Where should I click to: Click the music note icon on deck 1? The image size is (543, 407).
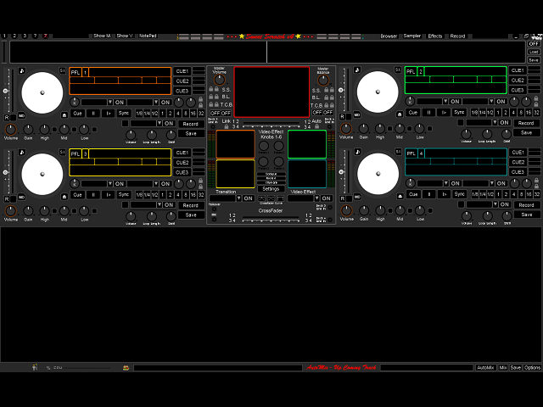[x=22, y=71]
